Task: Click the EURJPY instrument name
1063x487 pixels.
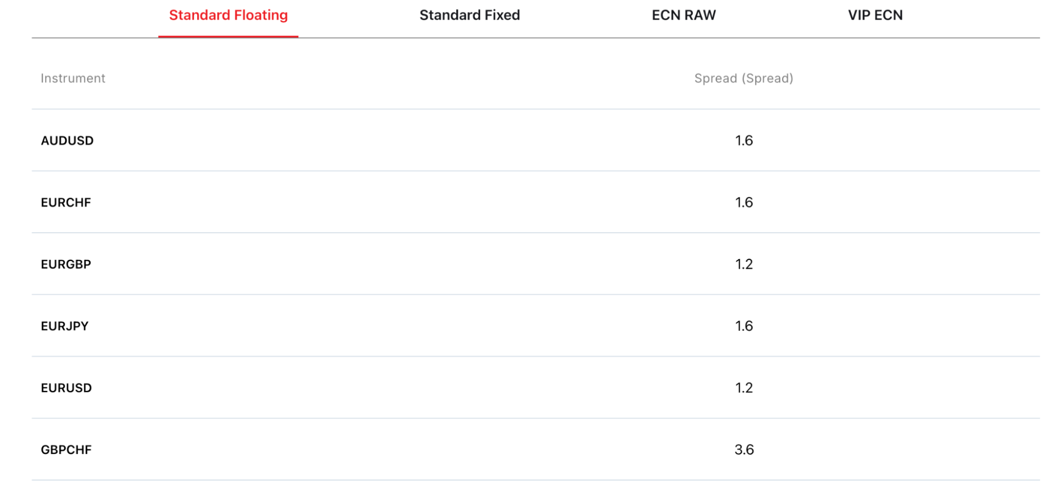Action: (65, 326)
